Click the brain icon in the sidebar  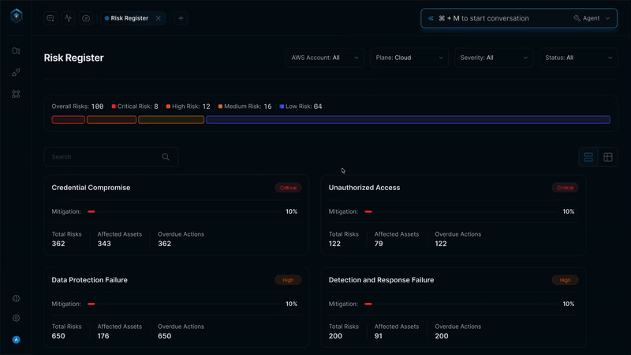(16, 299)
